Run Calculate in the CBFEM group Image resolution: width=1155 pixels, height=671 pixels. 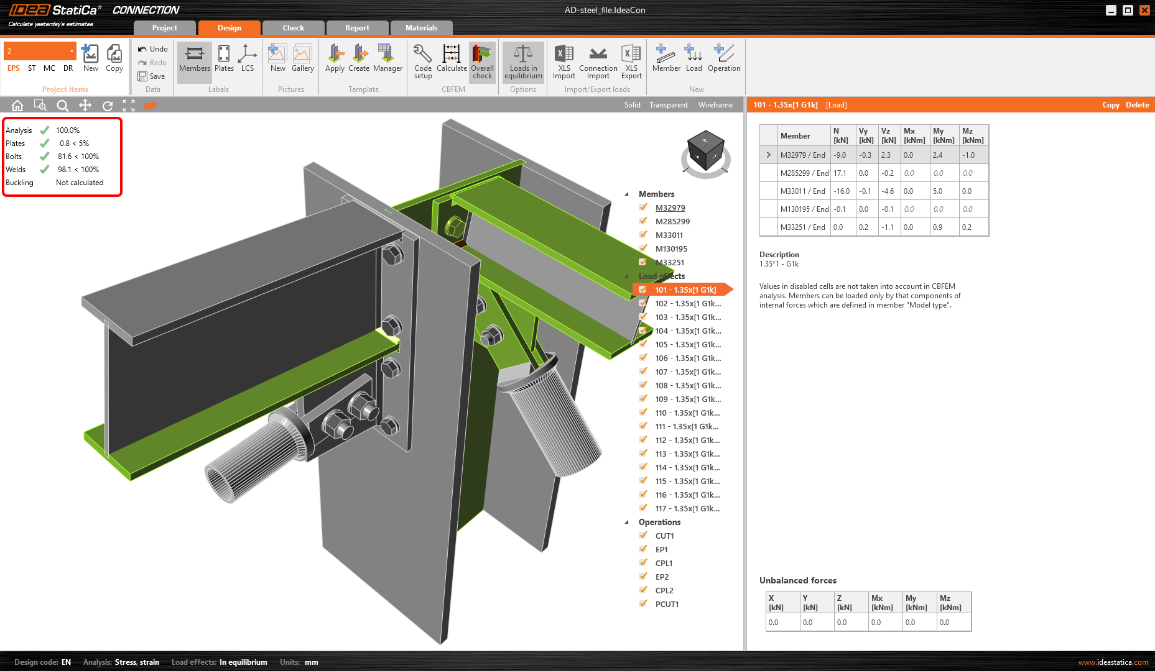(x=452, y=62)
